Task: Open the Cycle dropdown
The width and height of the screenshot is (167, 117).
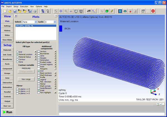Action: 55,22
